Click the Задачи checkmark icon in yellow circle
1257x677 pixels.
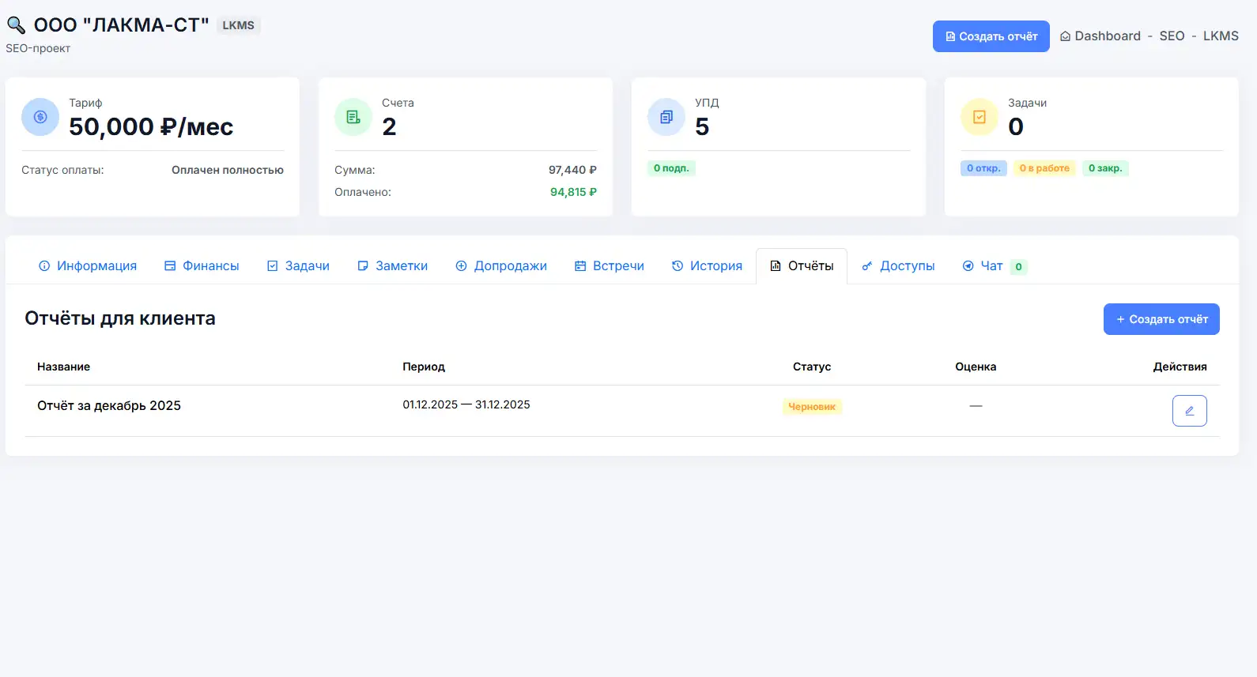[980, 117]
